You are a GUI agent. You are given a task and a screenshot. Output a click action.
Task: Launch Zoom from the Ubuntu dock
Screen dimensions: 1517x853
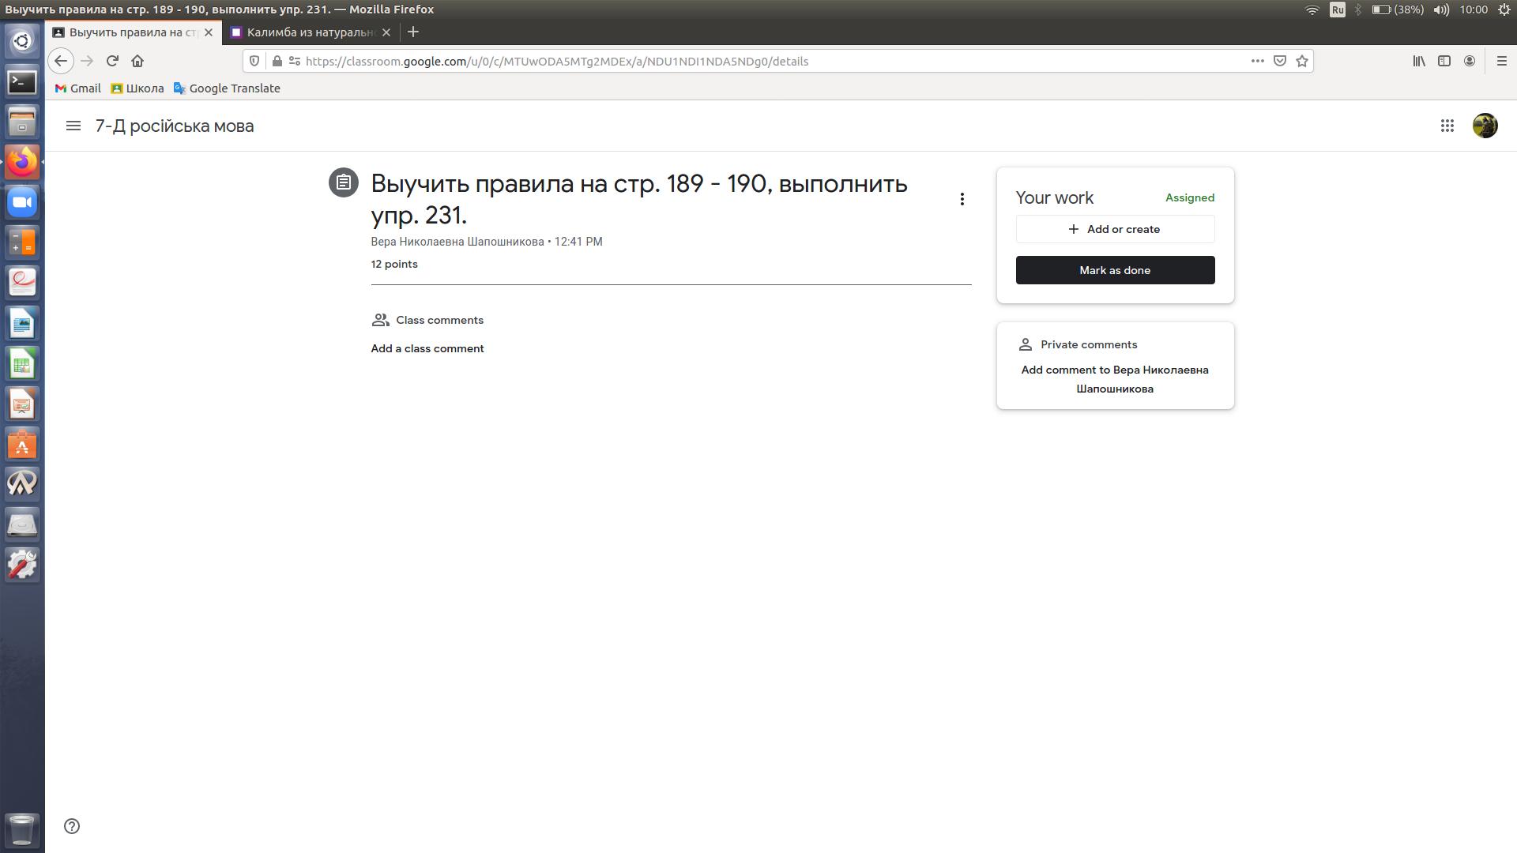[x=22, y=202]
